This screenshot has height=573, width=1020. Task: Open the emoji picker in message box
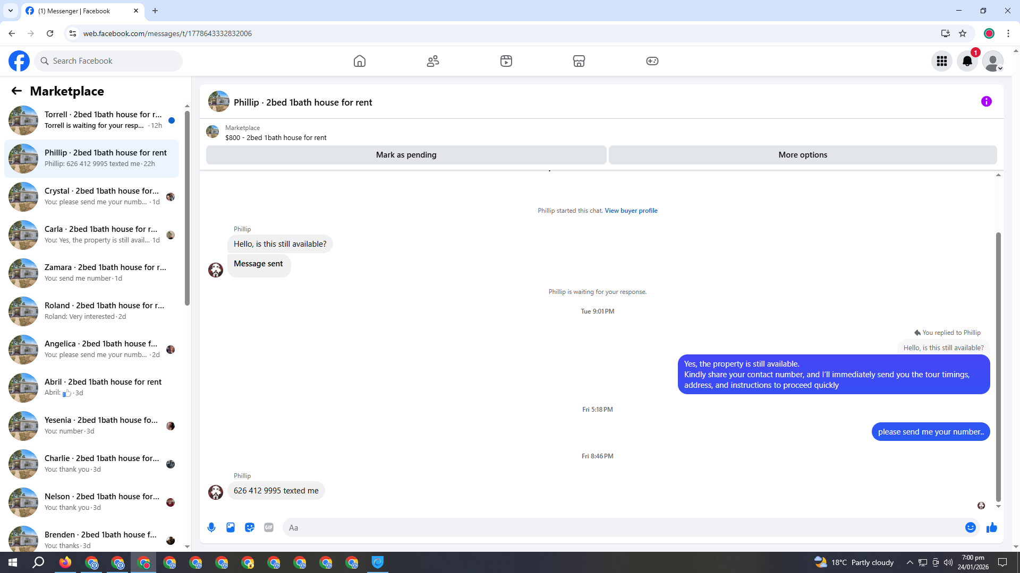pos(970,527)
